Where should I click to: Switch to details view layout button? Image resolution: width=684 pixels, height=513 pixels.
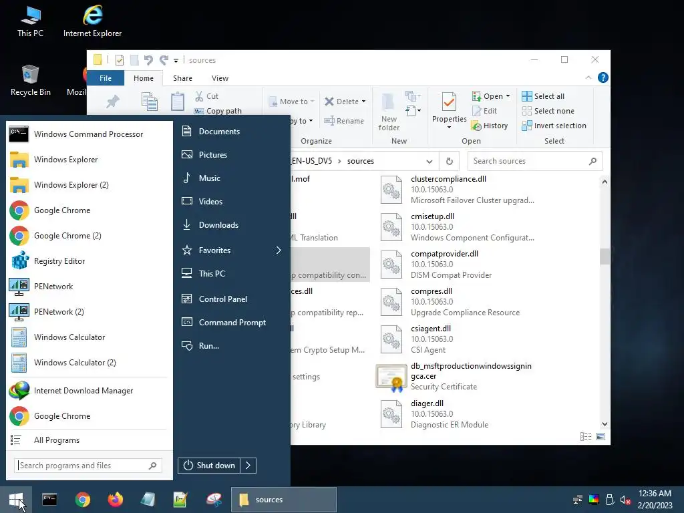585,437
